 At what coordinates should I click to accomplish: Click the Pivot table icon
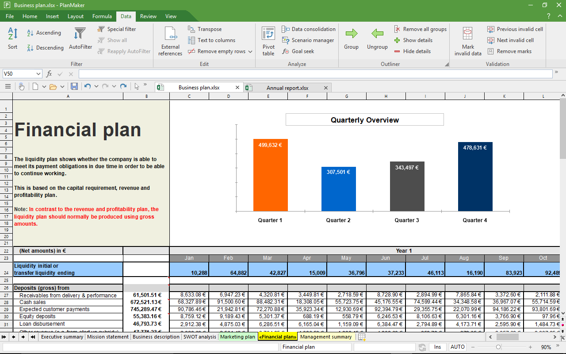(268, 40)
